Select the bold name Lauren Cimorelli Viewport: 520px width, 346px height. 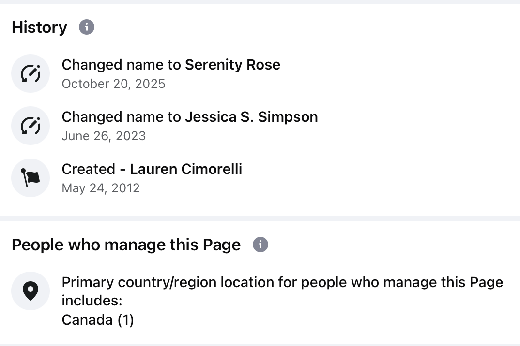tap(186, 169)
